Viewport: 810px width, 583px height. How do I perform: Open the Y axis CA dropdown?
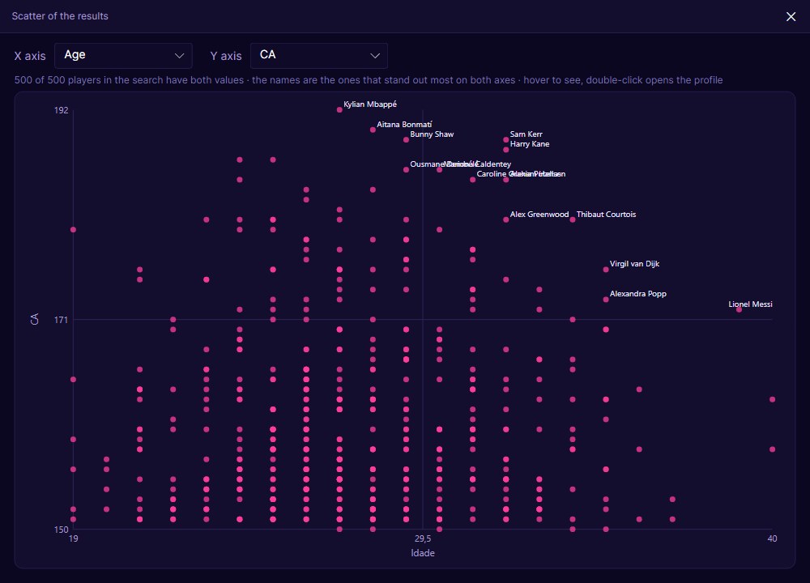click(318, 56)
